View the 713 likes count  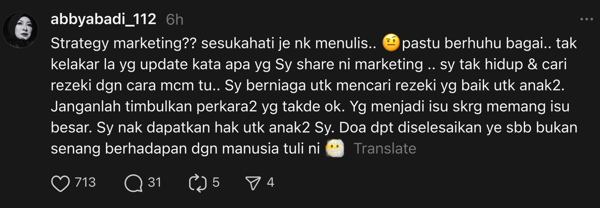coord(85,182)
